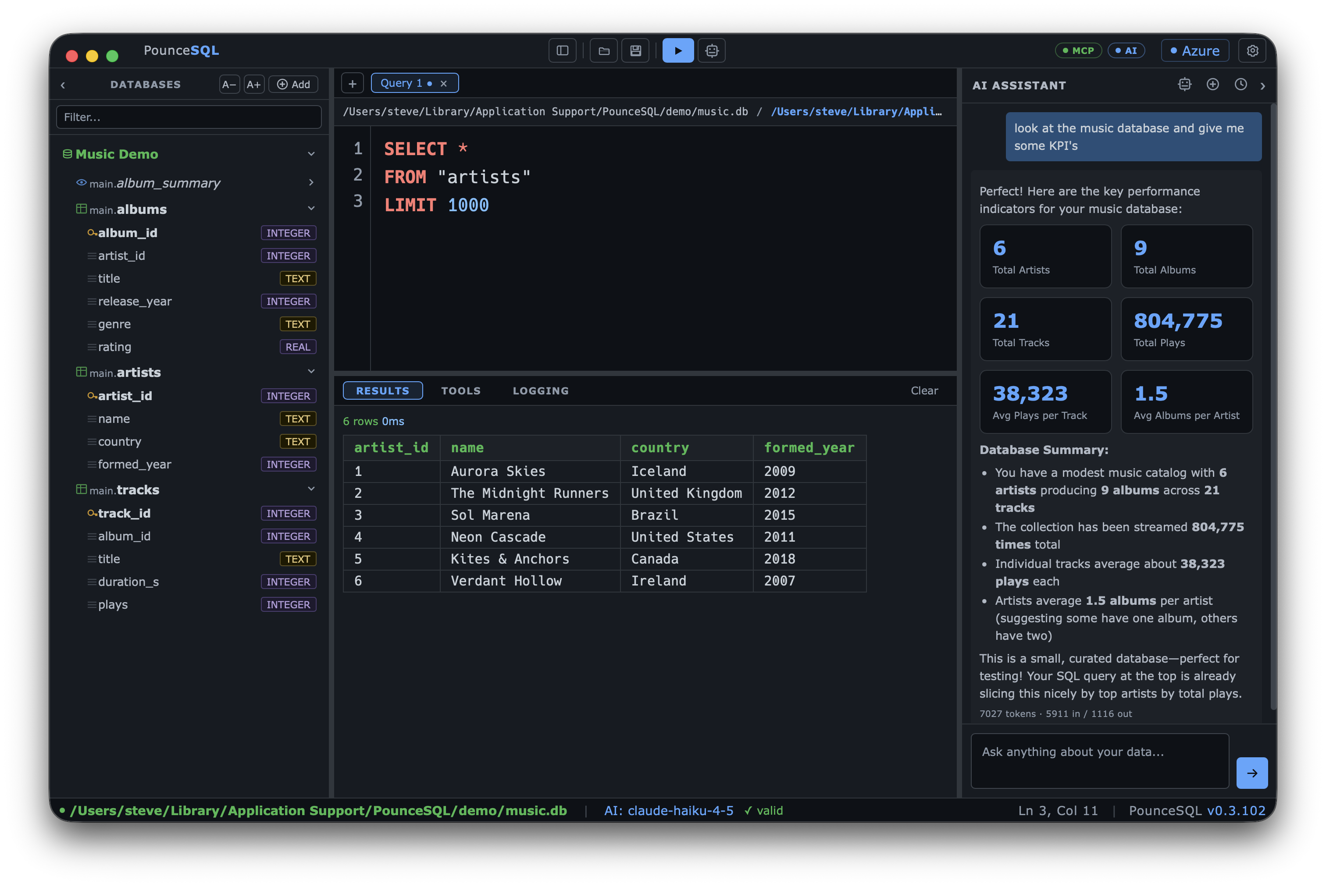Open settings gear icon
The width and height of the screenshot is (1326, 887).
click(1252, 50)
